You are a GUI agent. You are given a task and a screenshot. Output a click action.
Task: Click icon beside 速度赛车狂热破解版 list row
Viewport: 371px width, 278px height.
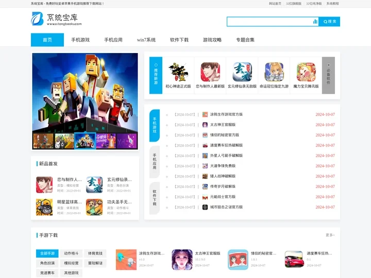(205, 145)
